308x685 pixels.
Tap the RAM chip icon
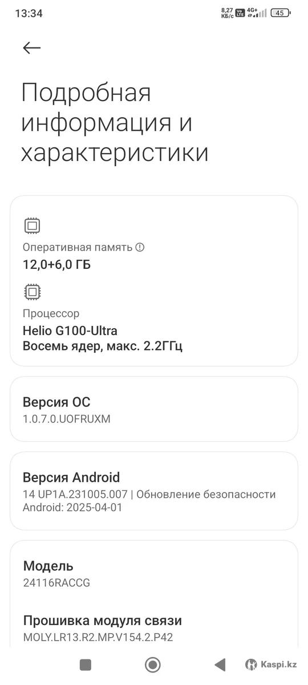32,226
